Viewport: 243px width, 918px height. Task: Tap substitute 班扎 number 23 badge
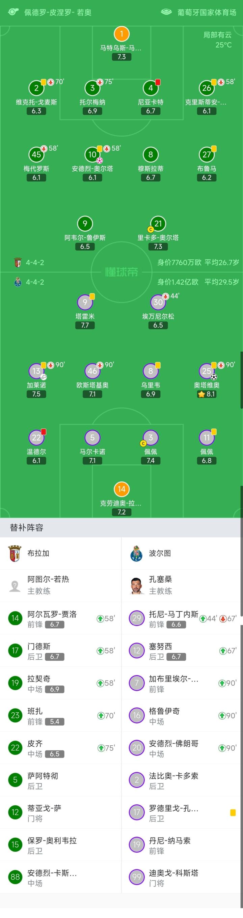(x=15, y=715)
